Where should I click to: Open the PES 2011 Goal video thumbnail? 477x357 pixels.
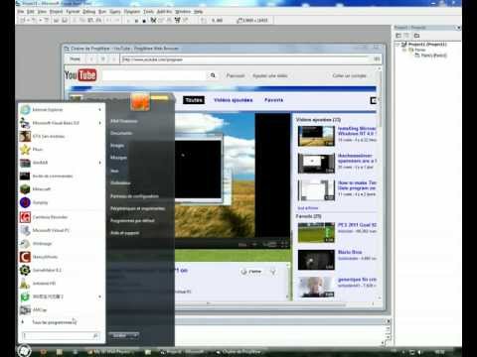[316, 232]
